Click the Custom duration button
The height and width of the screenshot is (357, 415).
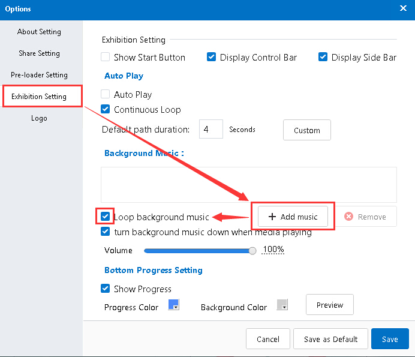point(306,130)
